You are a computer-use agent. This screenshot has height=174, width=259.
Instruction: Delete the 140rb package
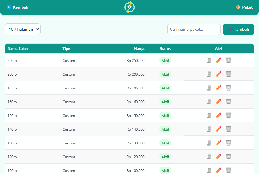(228, 129)
